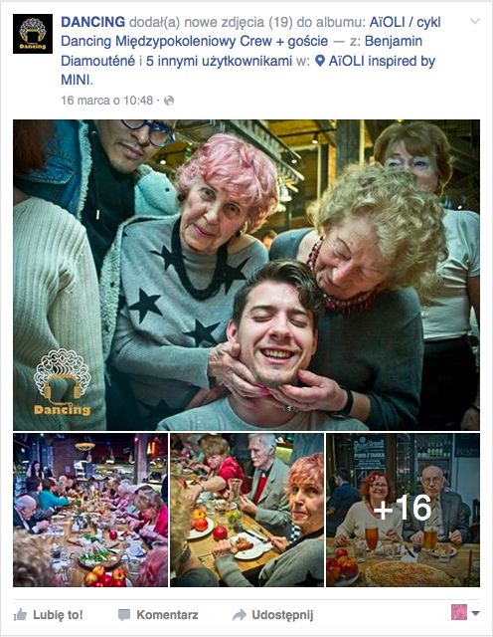493x637 pixels.
Task: Open the 16 marca o 10:48 timestamp
Action: click(x=106, y=101)
